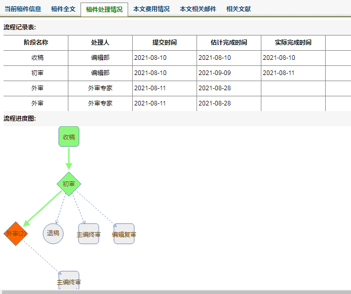Switch to the 相关文献 tab

(239, 9)
